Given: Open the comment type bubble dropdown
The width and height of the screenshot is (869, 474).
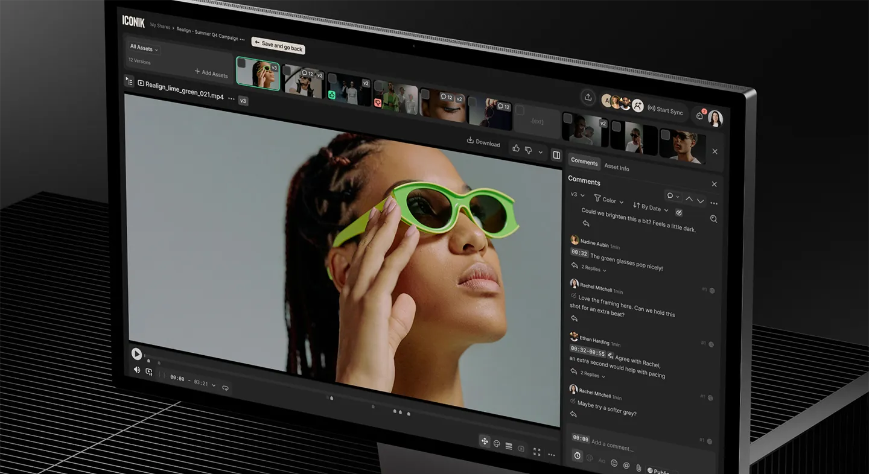Looking at the screenshot, I should tap(673, 196).
